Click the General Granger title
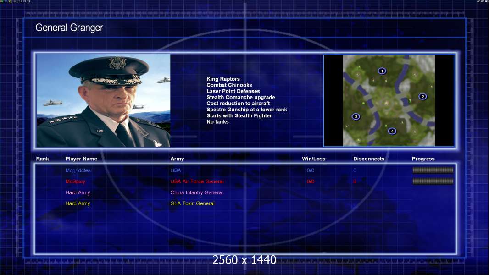 pyautogui.click(x=69, y=27)
